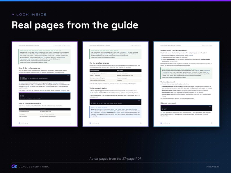
Task: Open the first page thumbnail with purple border
Action: pos(45,84)
